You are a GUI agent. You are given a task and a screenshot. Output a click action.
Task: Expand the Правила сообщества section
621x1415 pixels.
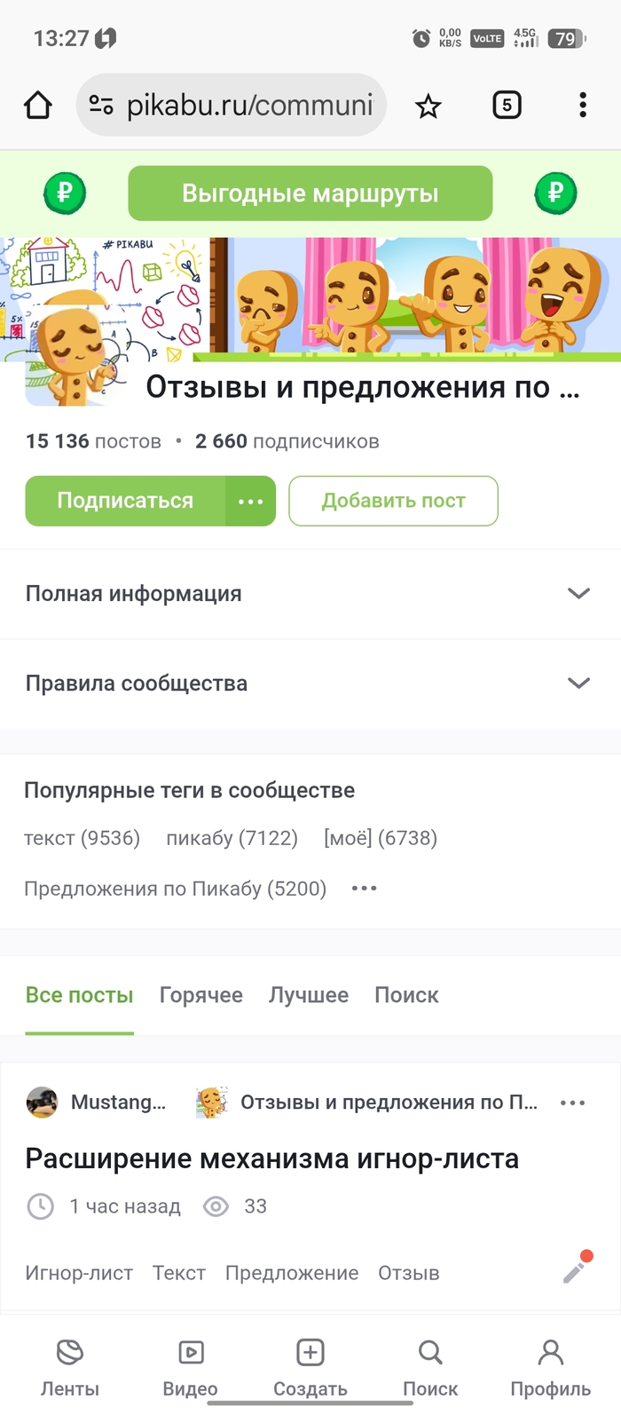point(578,684)
